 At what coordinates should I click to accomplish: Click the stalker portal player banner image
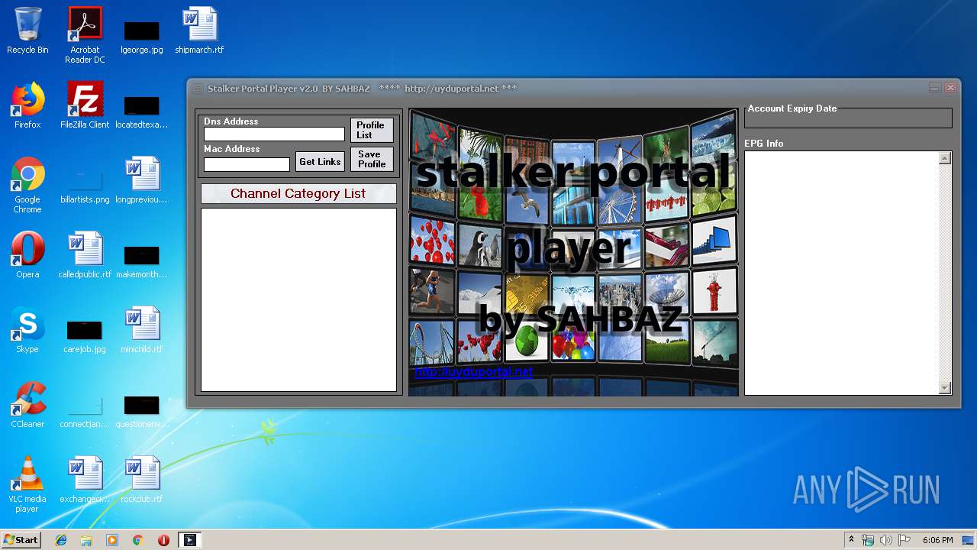tap(573, 252)
